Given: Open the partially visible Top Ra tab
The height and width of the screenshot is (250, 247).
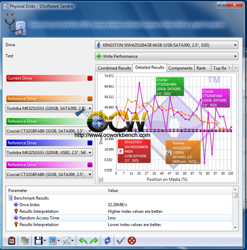Looking at the screenshot, I should click(219, 68).
